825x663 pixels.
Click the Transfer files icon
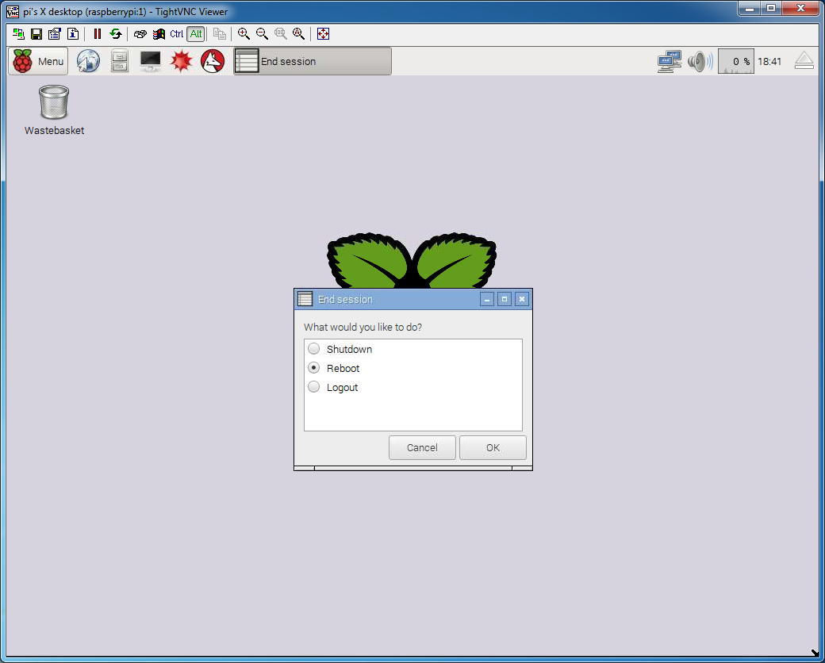[220, 34]
